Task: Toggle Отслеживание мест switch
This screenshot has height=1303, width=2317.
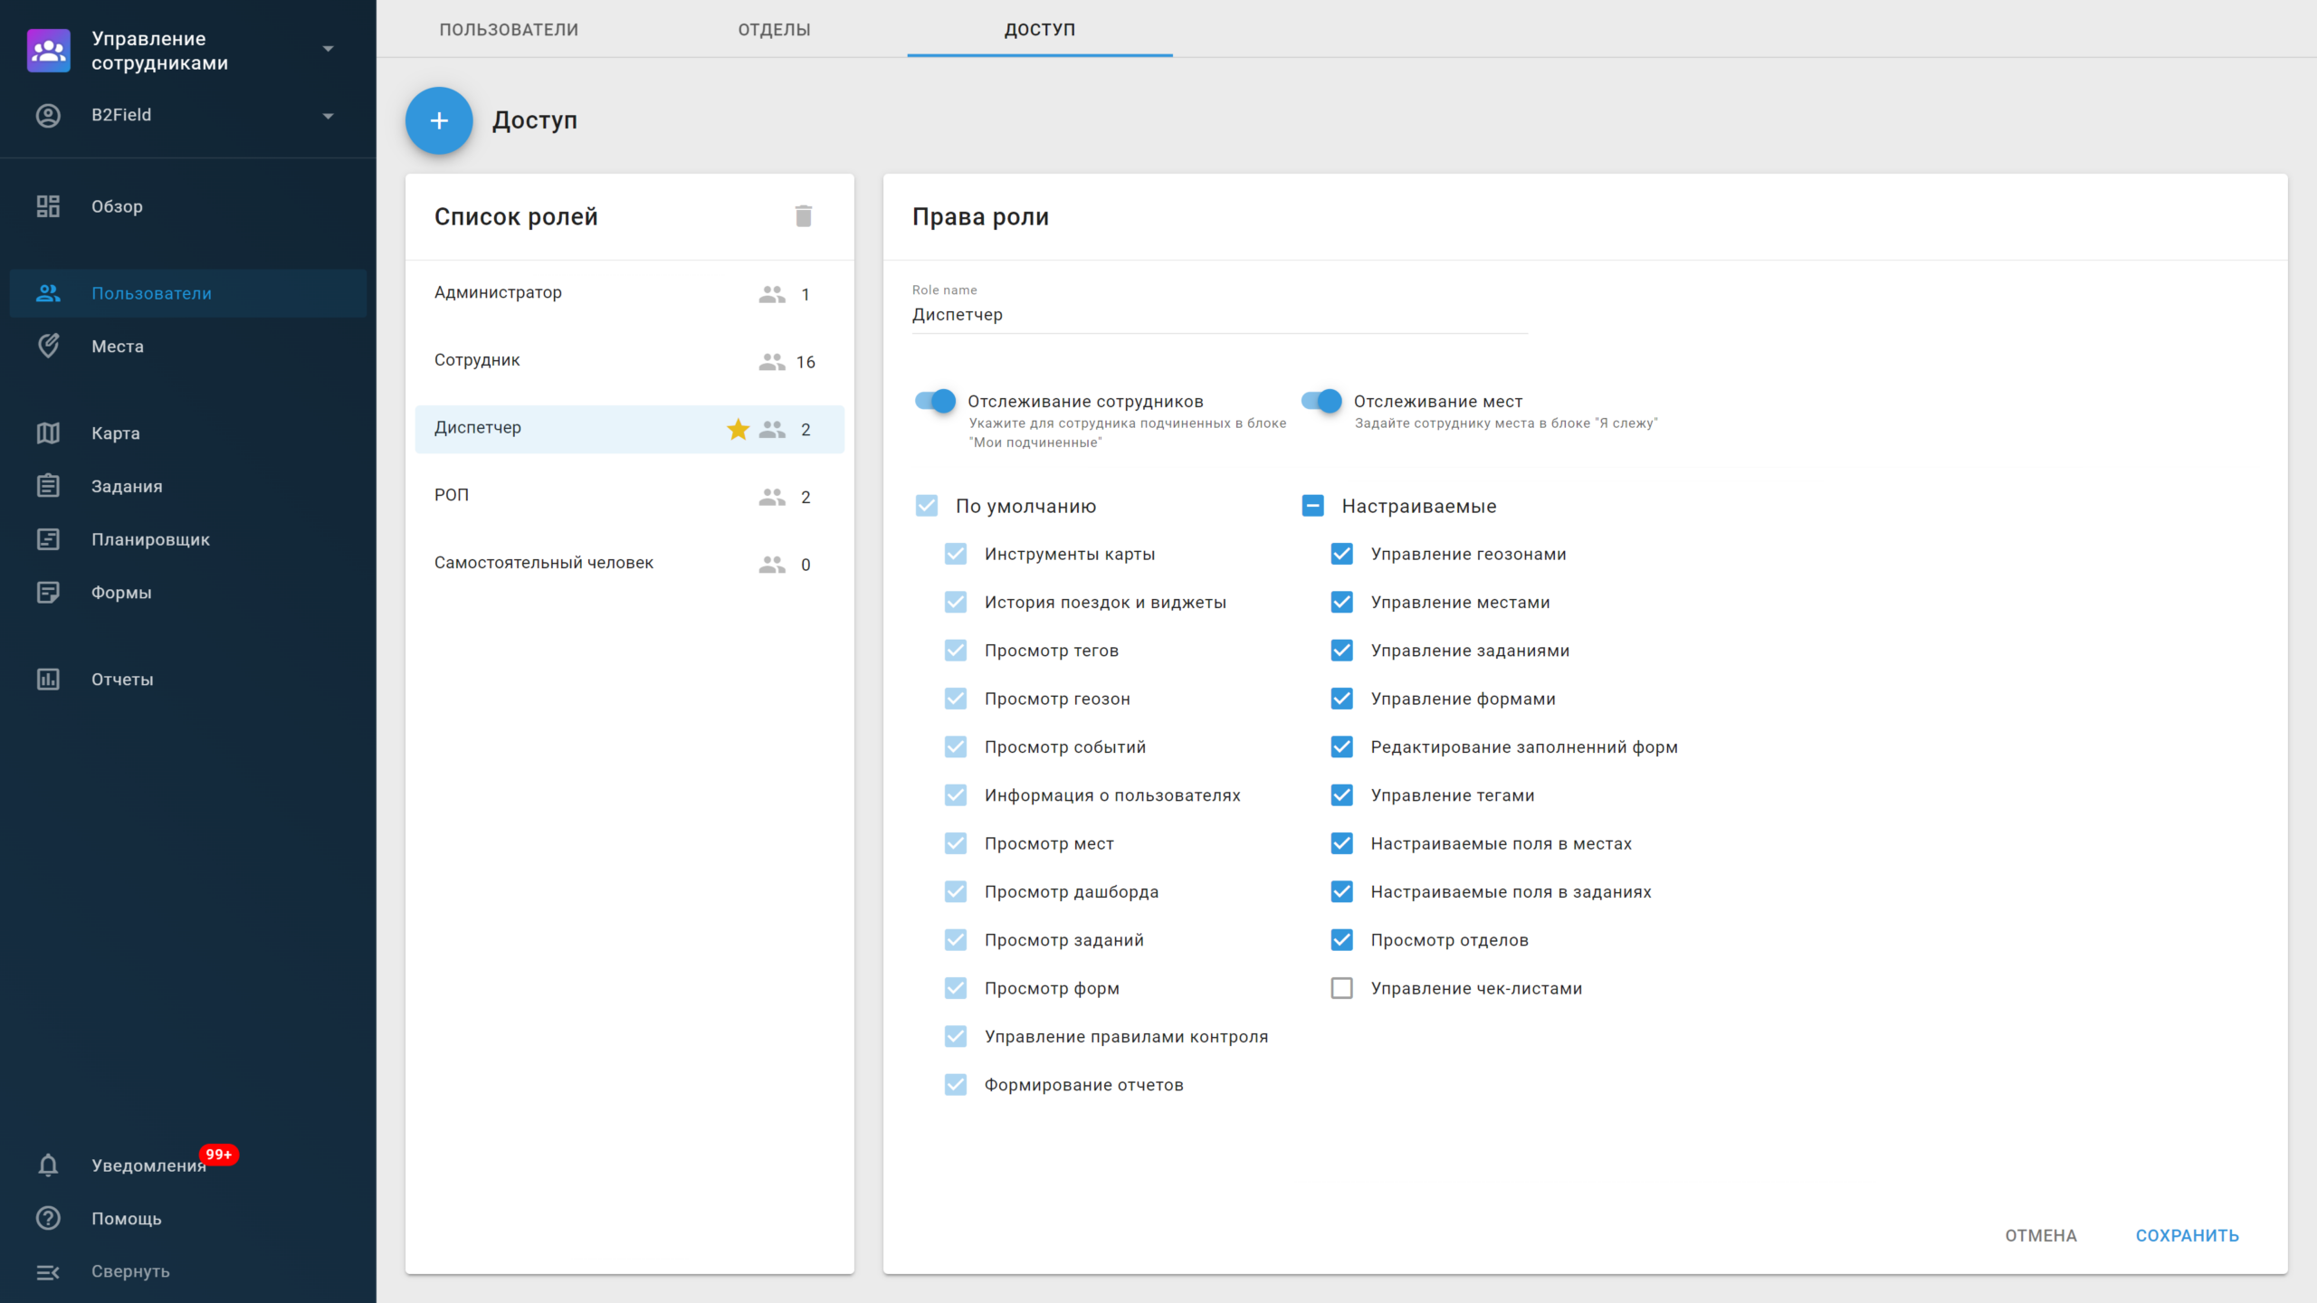Action: [x=1321, y=401]
